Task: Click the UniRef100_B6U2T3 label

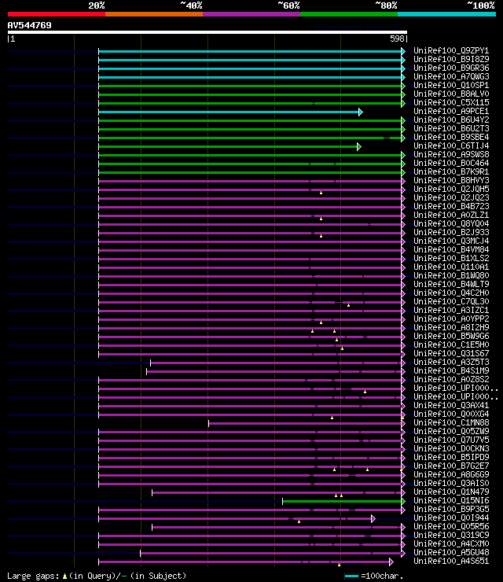Action: [x=451, y=128]
